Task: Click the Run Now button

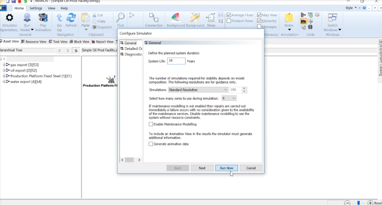Action: (x=227, y=168)
